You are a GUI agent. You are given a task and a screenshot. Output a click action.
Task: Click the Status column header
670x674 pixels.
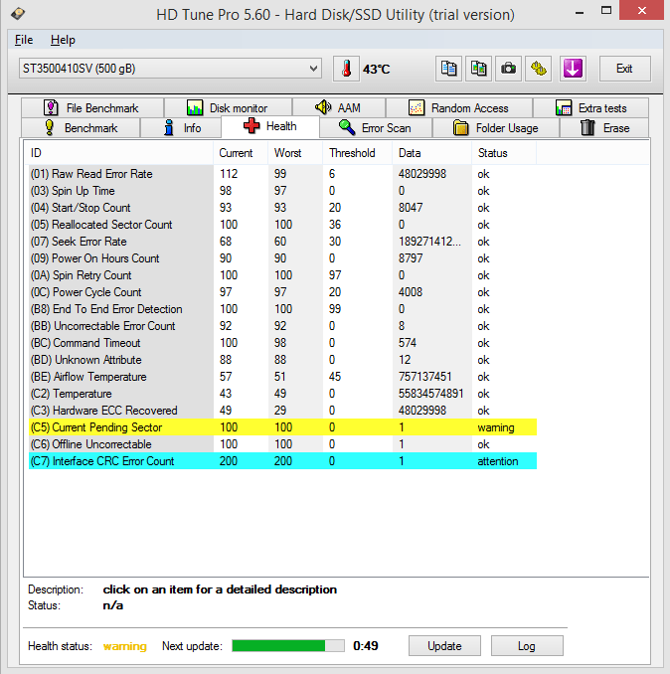(x=504, y=153)
